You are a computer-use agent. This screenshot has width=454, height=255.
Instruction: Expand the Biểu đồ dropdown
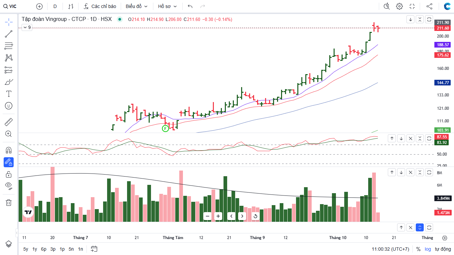click(136, 6)
